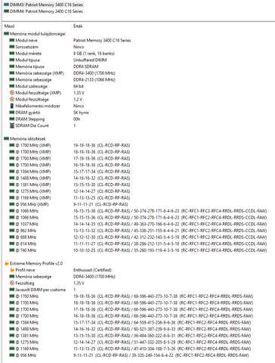Viewport: 275px width, 363px height.
Task: Click the icon next to DRAM gyártó
Action: [12, 112]
